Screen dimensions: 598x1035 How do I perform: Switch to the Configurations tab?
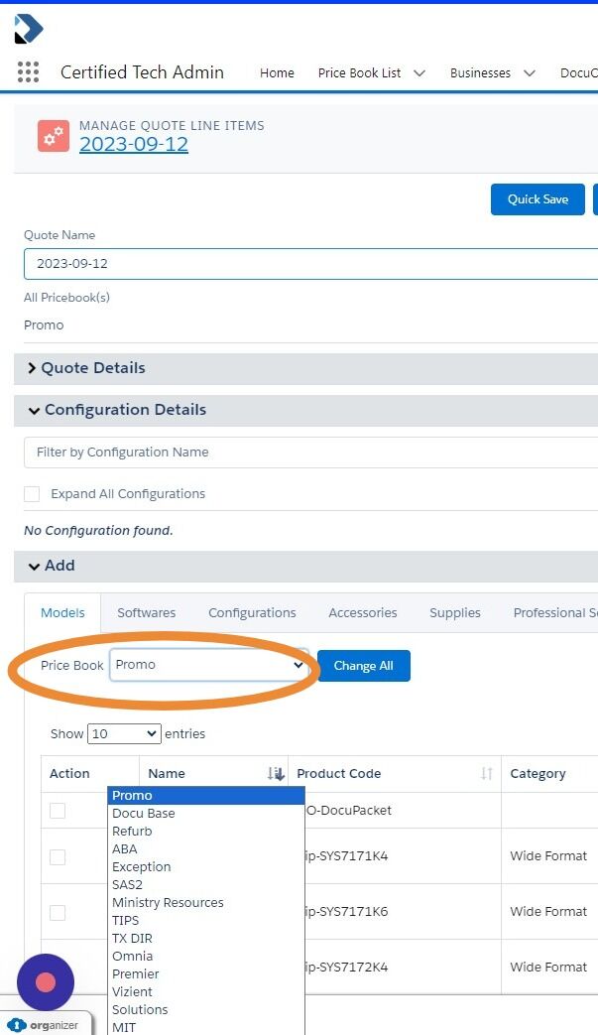pyautogui.click(x=252, y=613)
